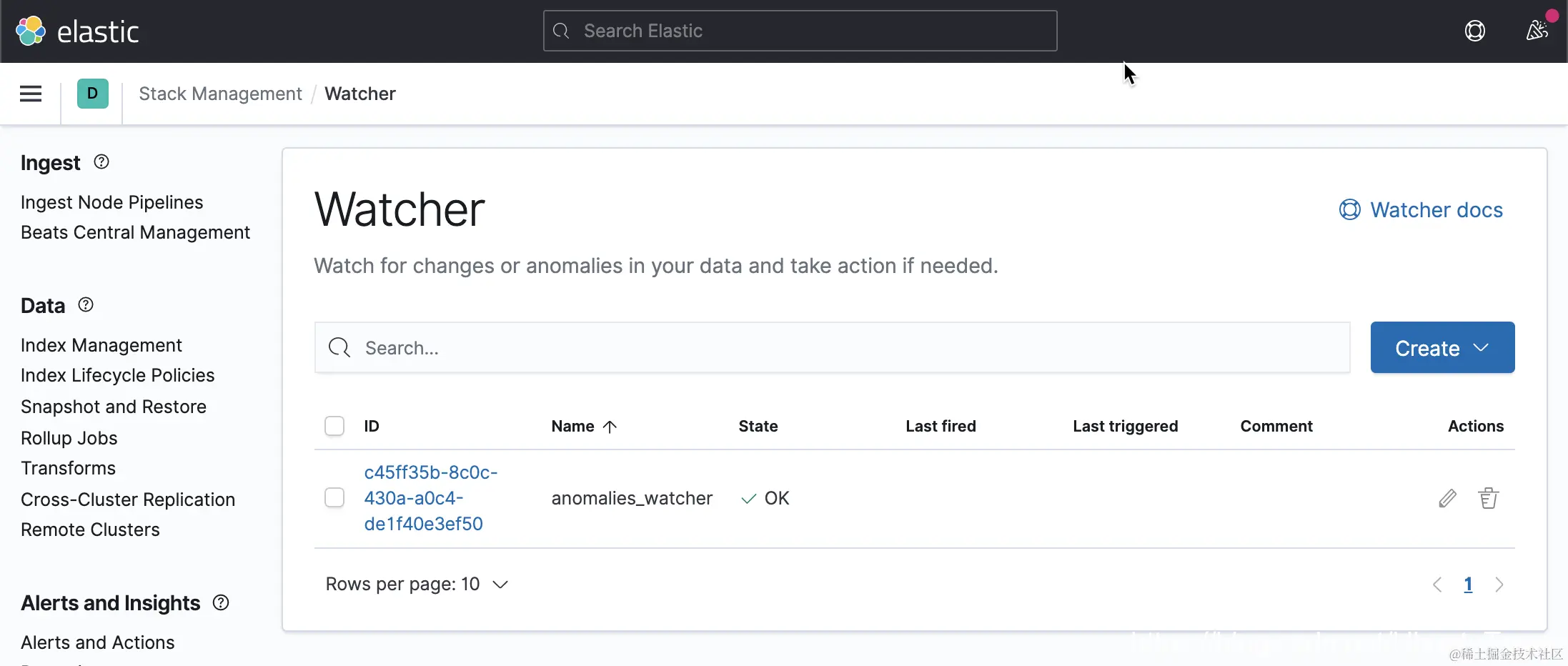The height and width of the screenshot is (666, 1568).
Task: Open the hamburger navigation menu
Action: pos(31,94)
